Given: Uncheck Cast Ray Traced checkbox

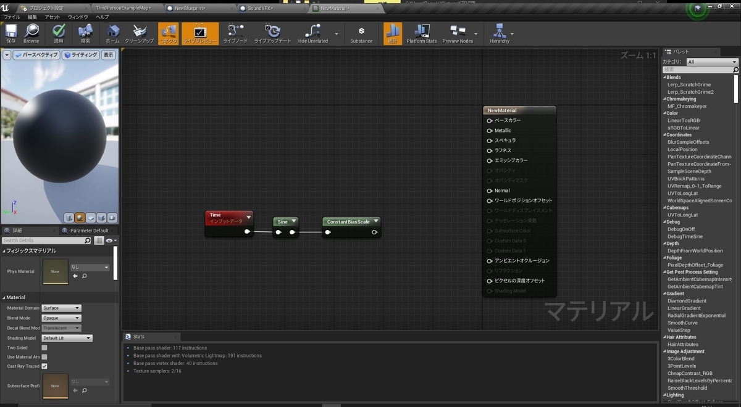Looking at the screenshot, I should click(x=44, y=366).
